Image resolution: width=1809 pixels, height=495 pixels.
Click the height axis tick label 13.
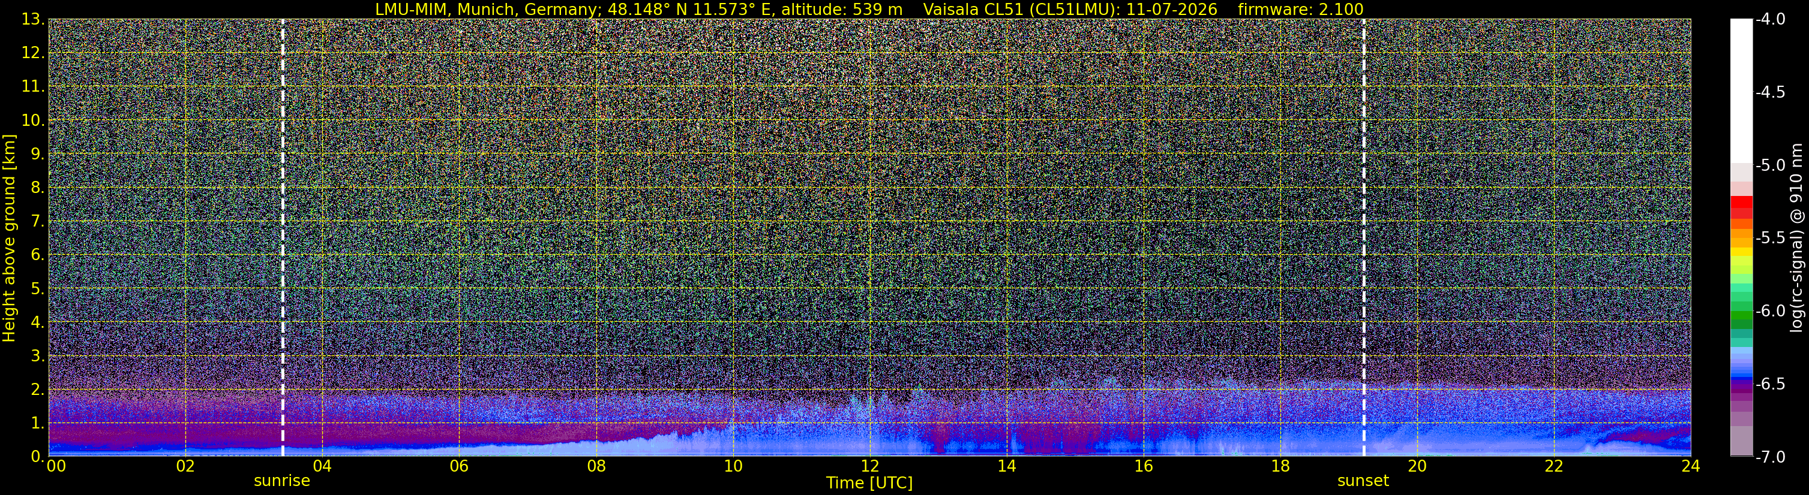click(32, 20)
